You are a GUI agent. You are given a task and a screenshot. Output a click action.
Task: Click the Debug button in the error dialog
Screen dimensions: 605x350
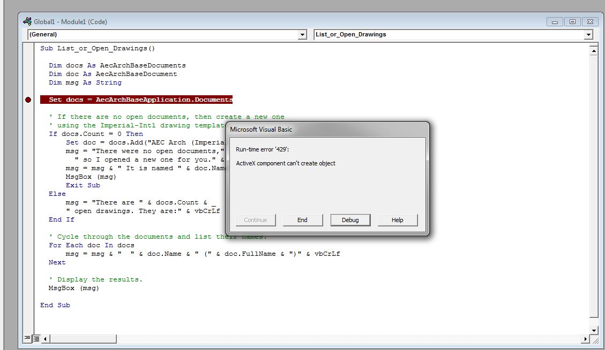coord(350,219)
